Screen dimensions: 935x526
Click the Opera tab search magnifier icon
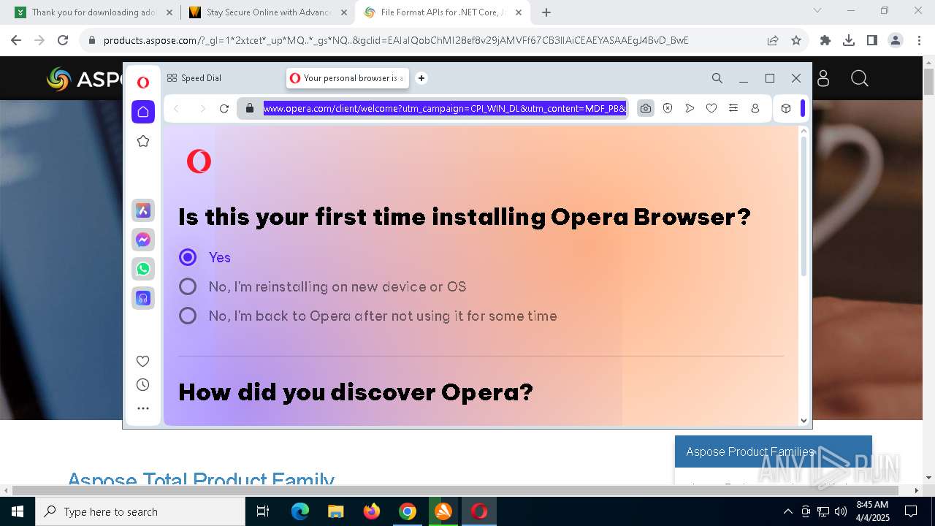tap(717, 78)
